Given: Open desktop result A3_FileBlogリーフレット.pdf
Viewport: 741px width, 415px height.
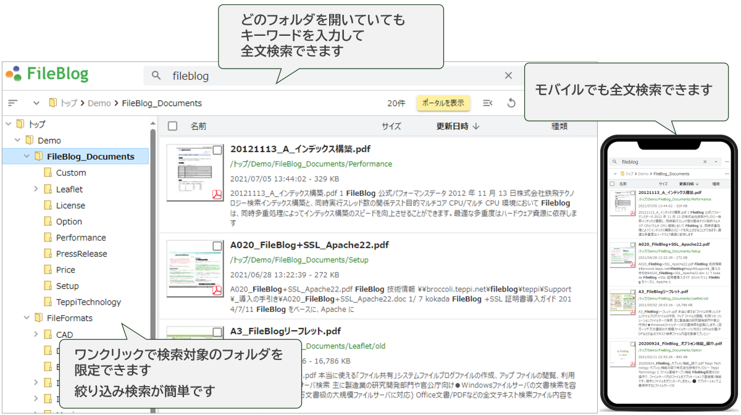Looking at the screenshot, I should (x=286, y=331).
